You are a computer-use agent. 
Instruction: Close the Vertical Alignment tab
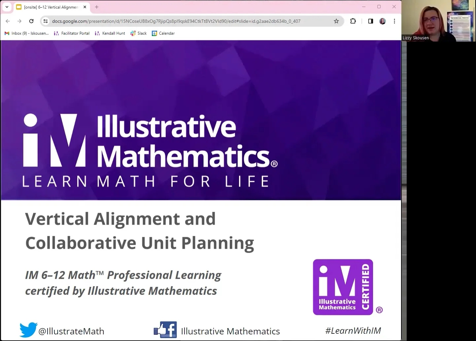[x=85, y=7]
